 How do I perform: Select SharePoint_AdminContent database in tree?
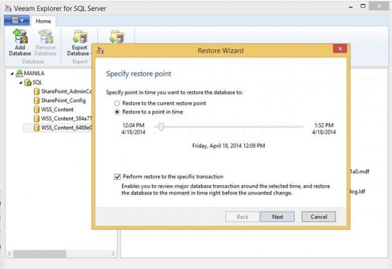point(63,91)
